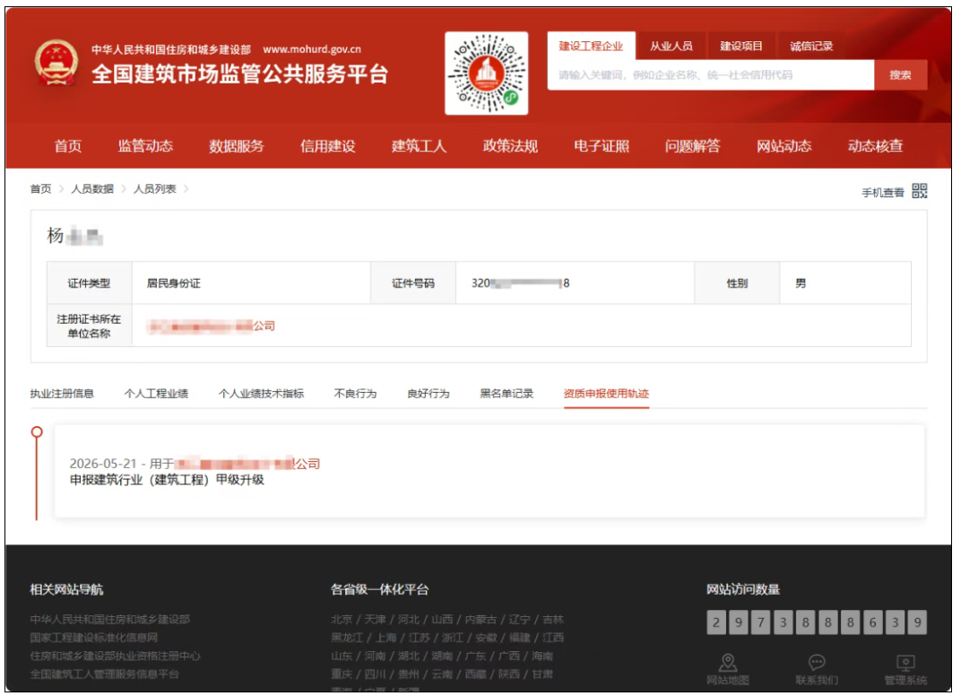This screenshot has height=696, width=961.
Task: Click the 手机查看 text link
Action: tap(882, 193)
